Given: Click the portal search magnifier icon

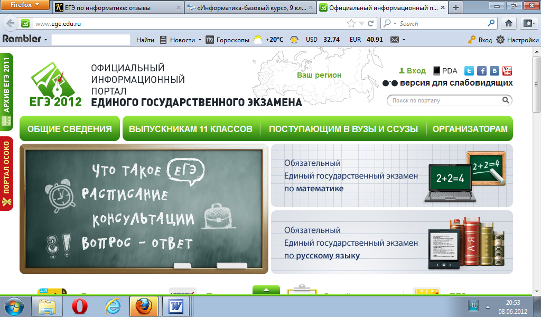Looking at the screenshot, I should click(x=506, y=100).
